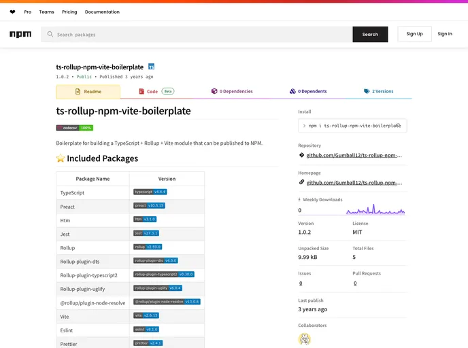
Task: Click the magnifier icon in search box
Action: point(50,34)
